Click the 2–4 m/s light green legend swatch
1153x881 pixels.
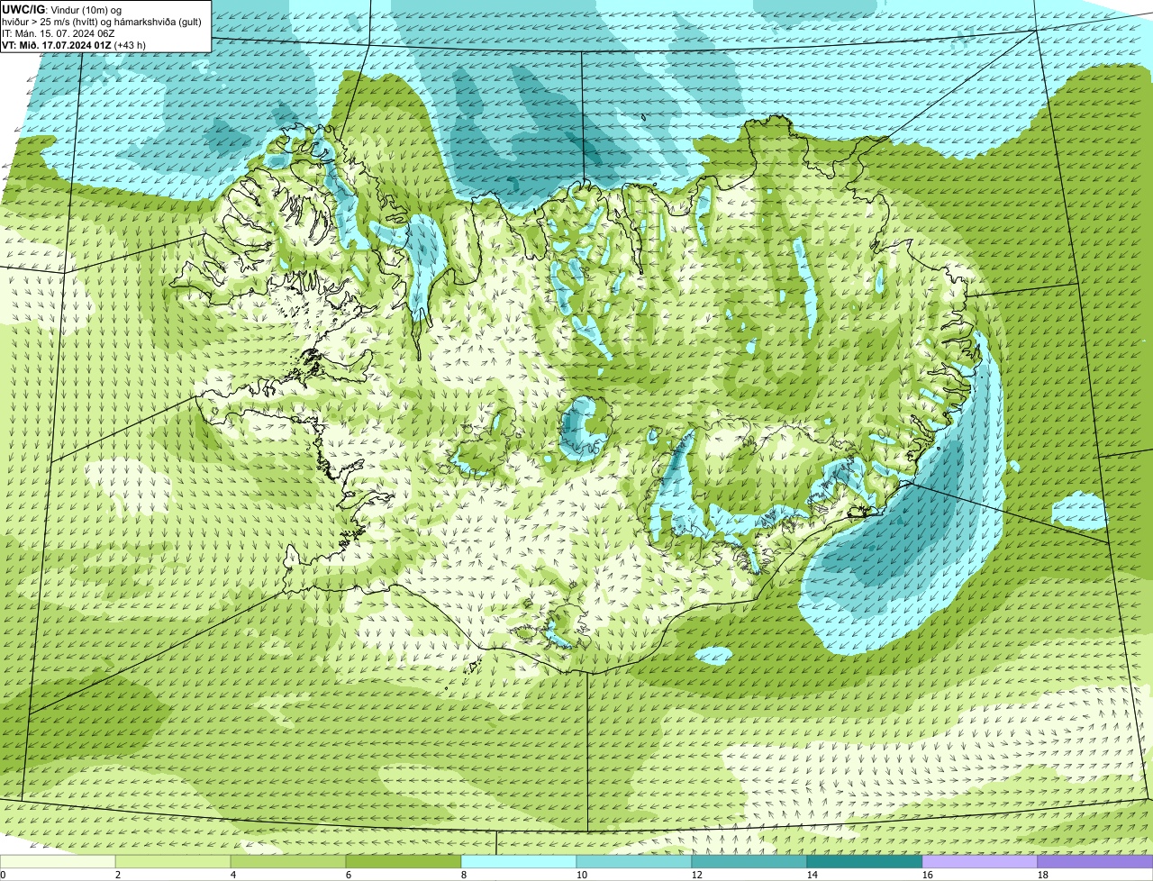pyautogui.click(x=173, y=861)
